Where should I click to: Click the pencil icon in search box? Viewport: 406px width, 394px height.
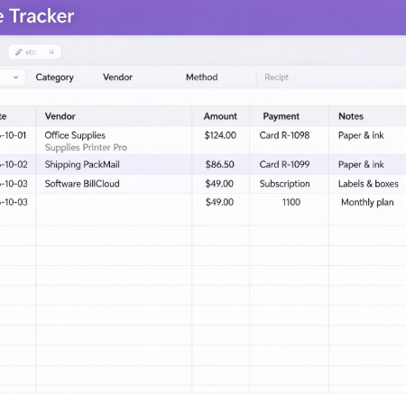[x=19, y=52]
